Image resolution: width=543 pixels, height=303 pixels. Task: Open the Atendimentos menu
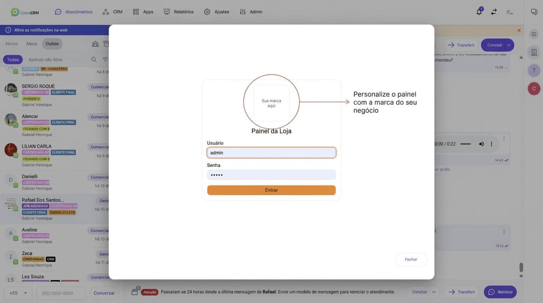click(x=74, y=12)
